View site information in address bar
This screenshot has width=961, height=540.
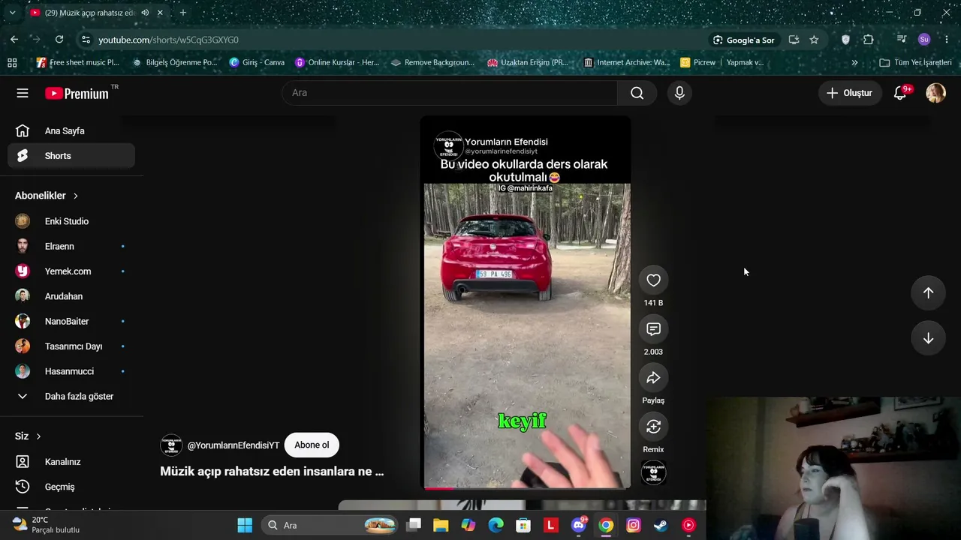tap(85, 40)
